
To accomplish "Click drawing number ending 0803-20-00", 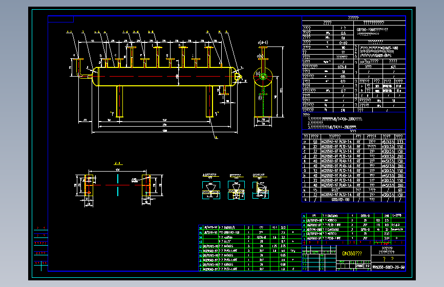I will [x=389, y=267].
